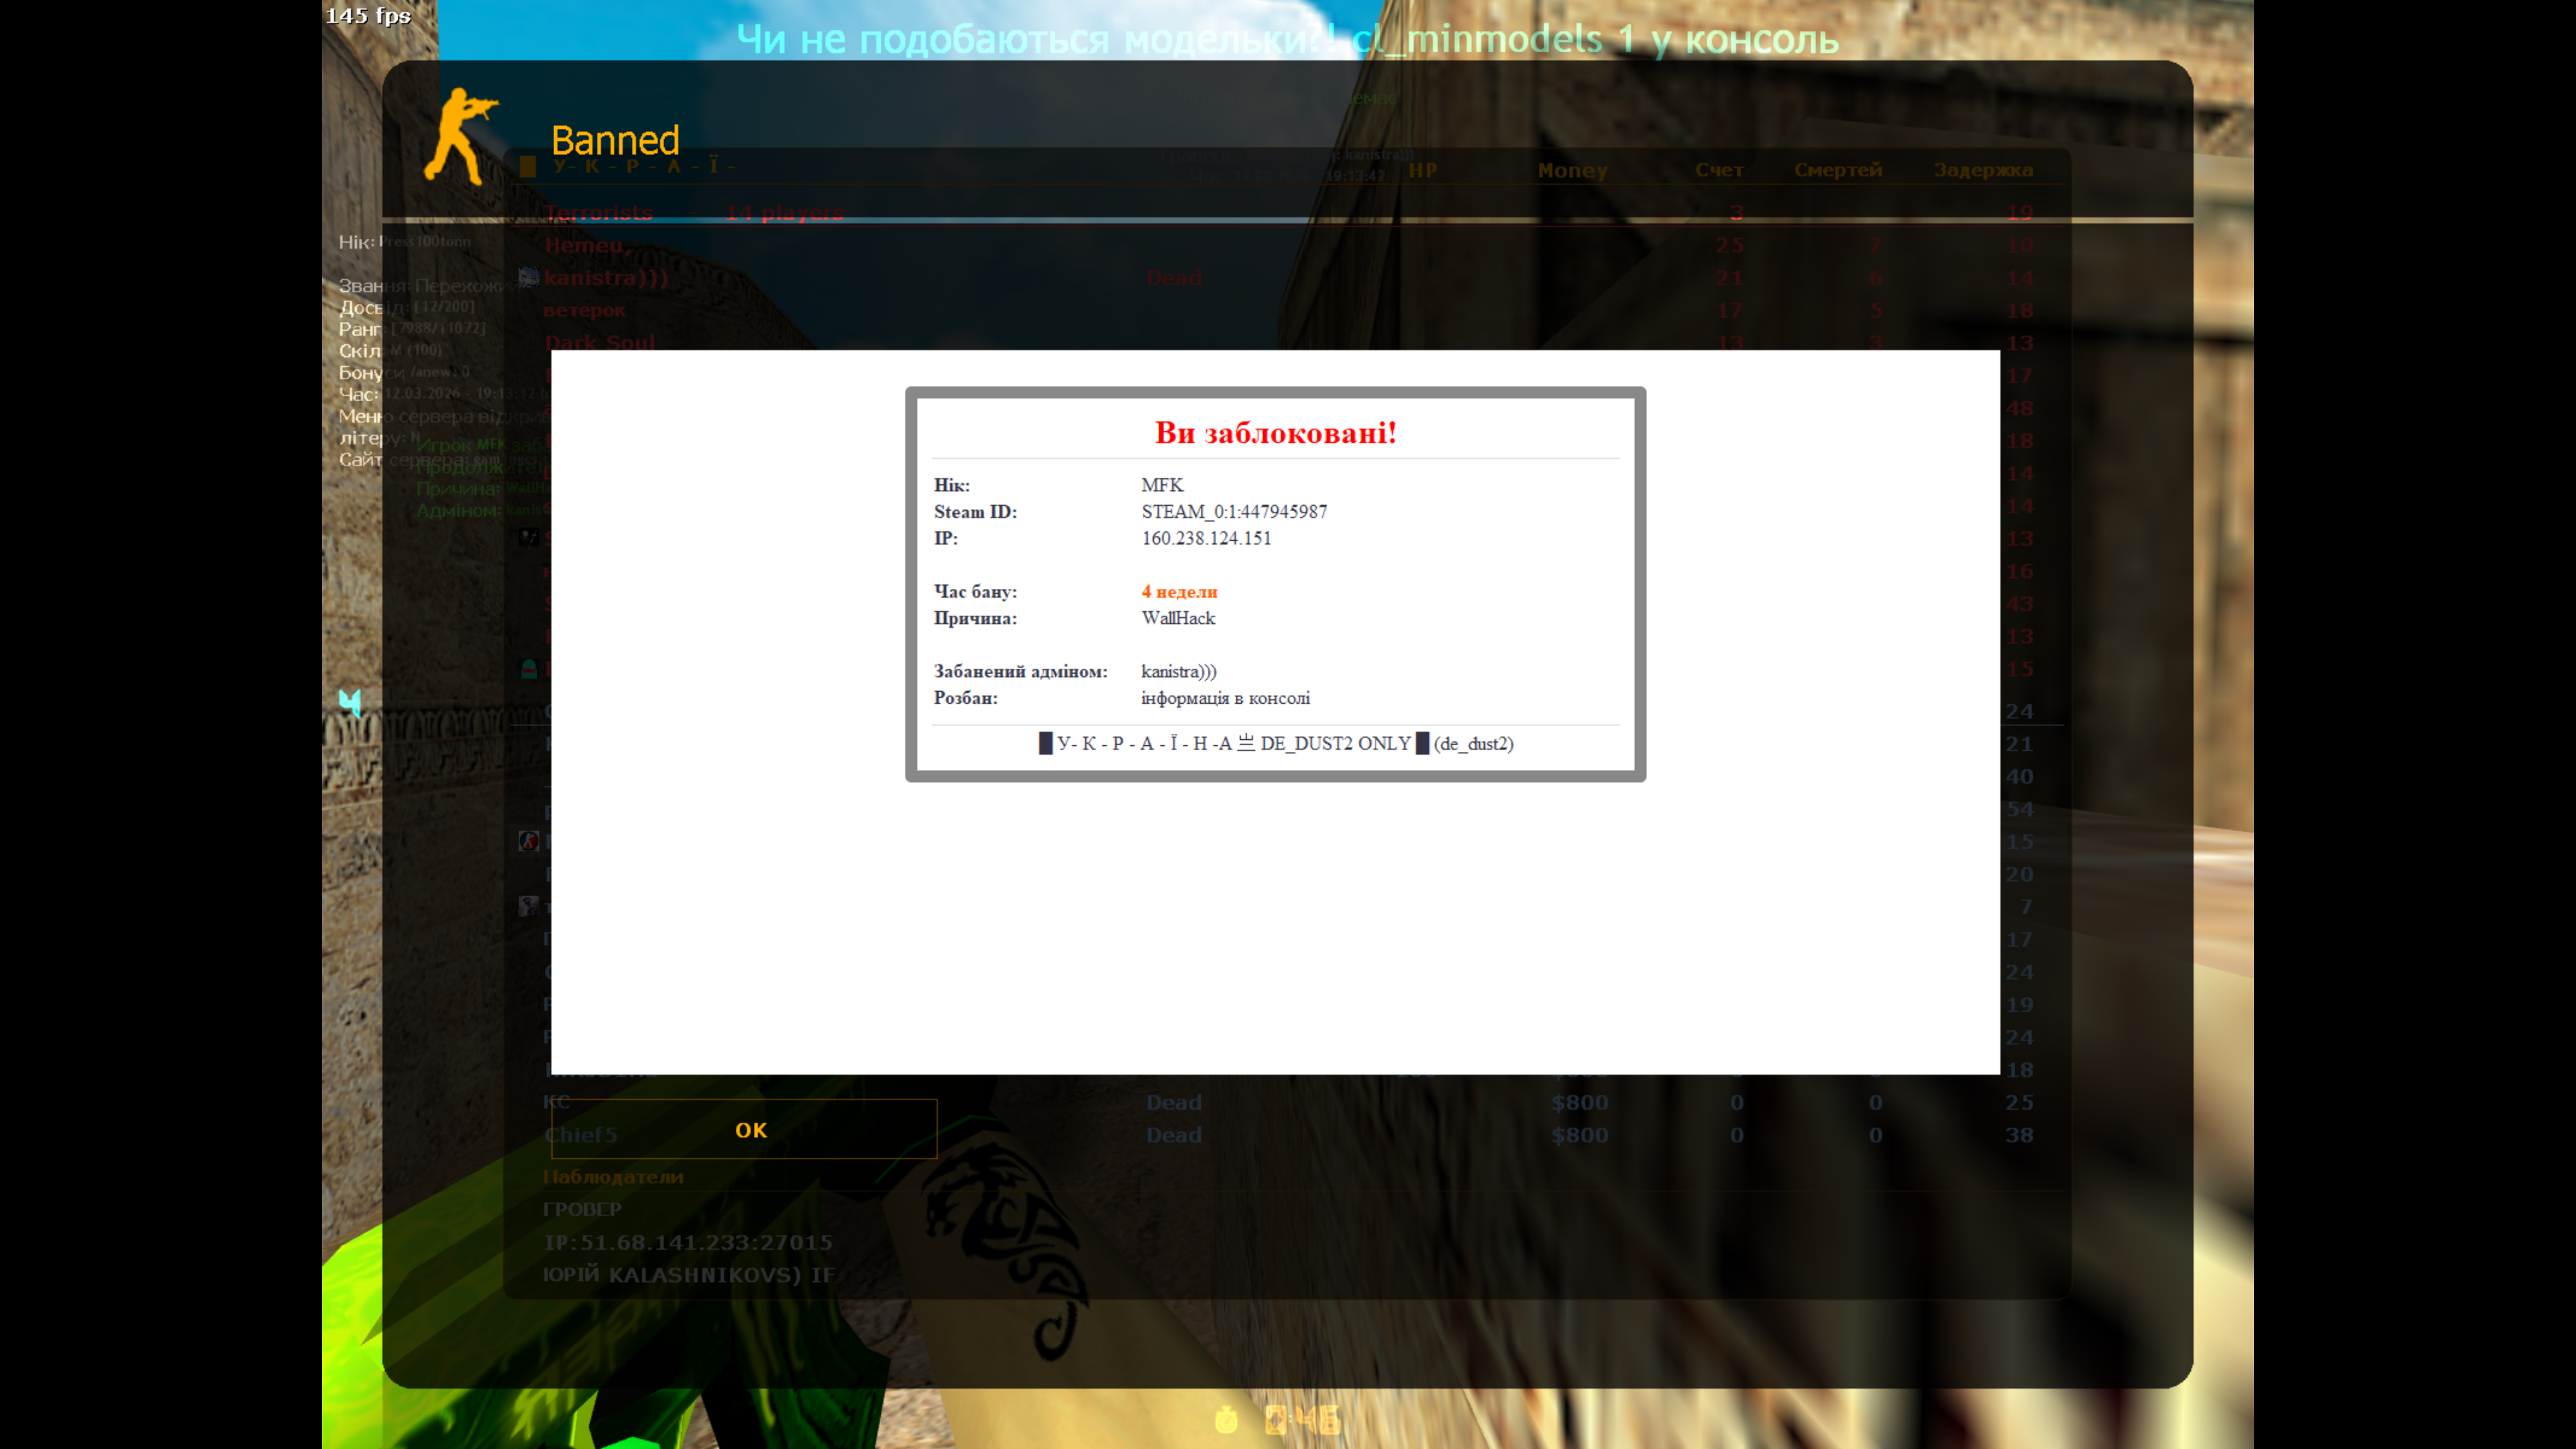Click the teal helmet avatar in scoreboard
The image size is (2576, 1449).
pos(529,669)
